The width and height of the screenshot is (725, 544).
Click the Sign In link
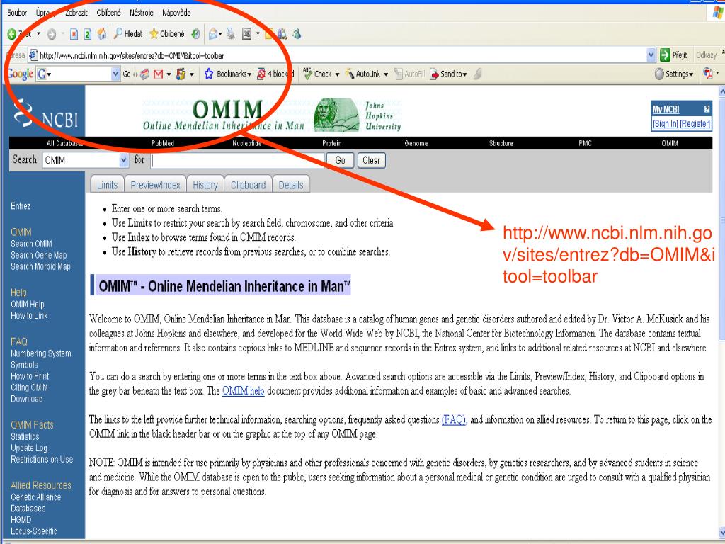[665, 123]
